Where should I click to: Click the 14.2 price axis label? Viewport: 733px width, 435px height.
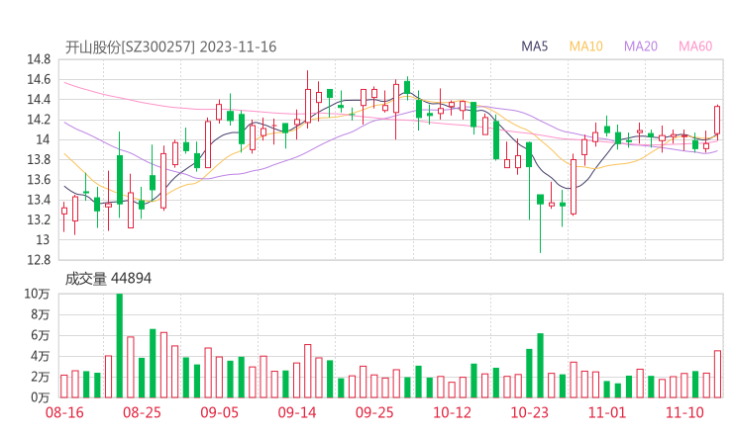click(x=39, y=120)
